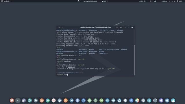Screen dimensions: 185x104
Task: Click the chmod a+x command line prompt
Action: (x=62, y=75)
